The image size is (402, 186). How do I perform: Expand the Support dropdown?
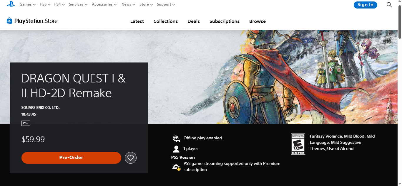coord(166,4)
